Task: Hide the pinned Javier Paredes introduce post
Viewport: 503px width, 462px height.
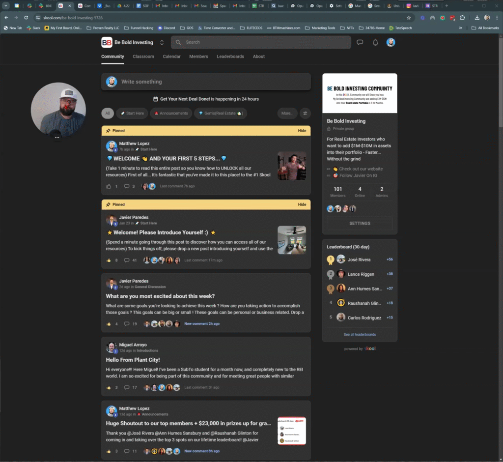Action: pos(302,204)
